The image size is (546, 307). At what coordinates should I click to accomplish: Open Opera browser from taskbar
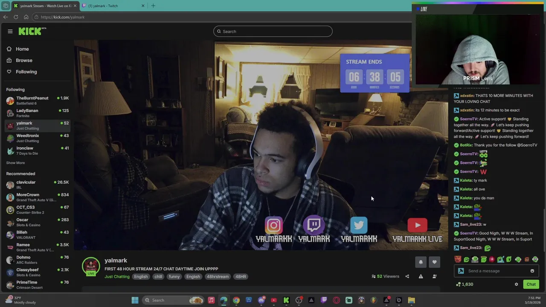(x=336, y=300)
